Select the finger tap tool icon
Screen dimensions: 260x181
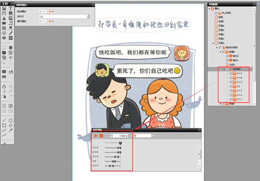point(4,18)
